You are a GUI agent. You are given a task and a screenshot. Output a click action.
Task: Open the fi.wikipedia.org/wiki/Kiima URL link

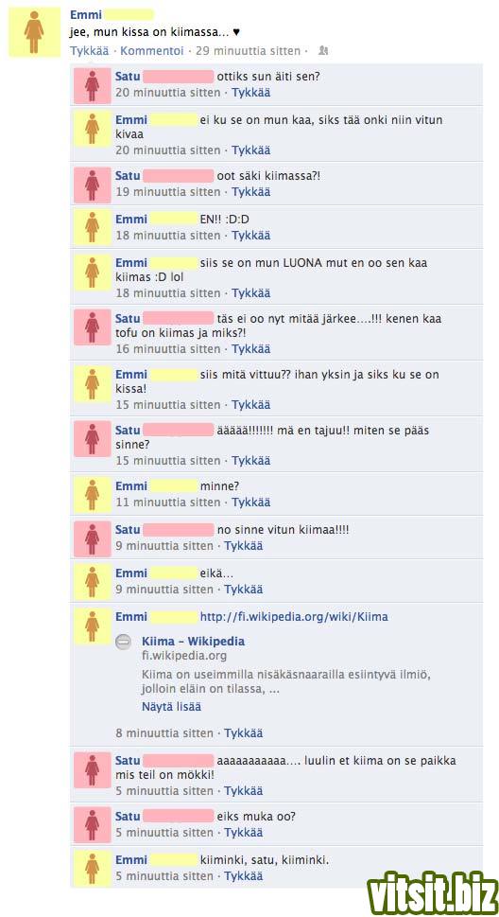pos(294,617)
